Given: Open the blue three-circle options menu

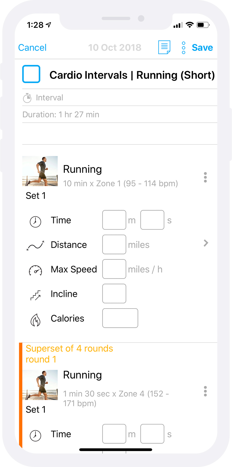Looking at the screenshot, I should [x=184, y=48].
